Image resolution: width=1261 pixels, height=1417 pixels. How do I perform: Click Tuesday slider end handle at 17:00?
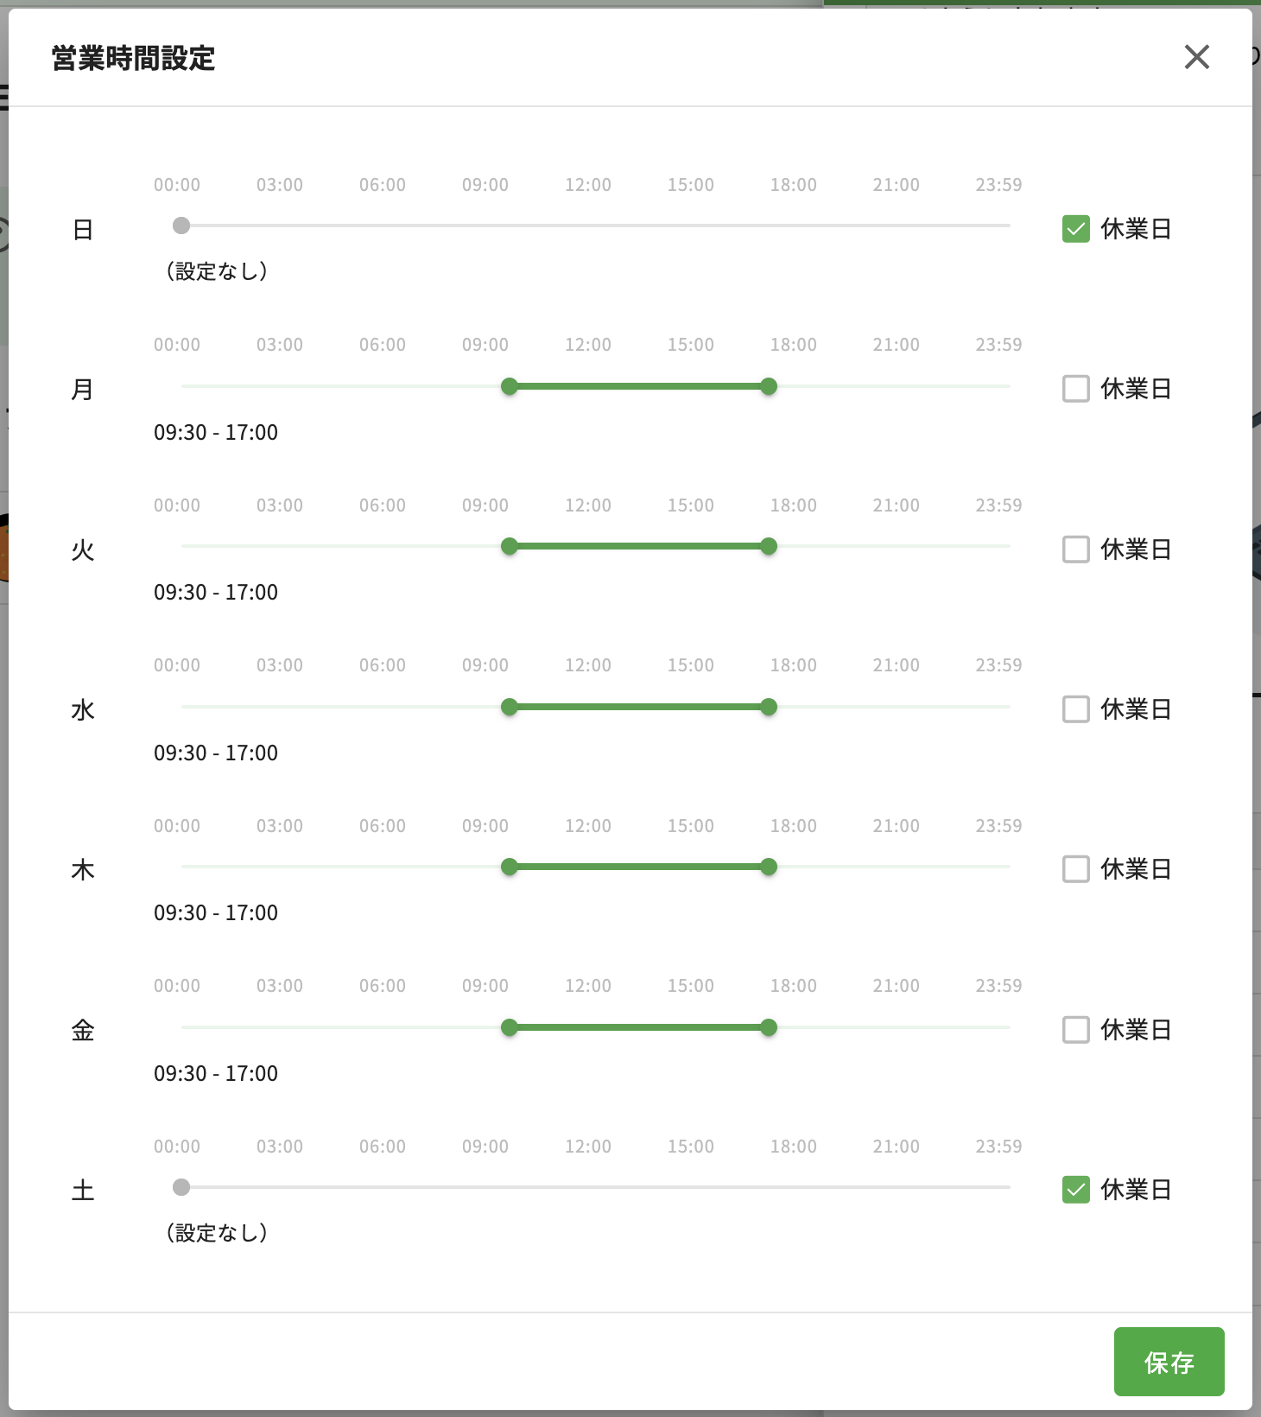tap(769, 546)
